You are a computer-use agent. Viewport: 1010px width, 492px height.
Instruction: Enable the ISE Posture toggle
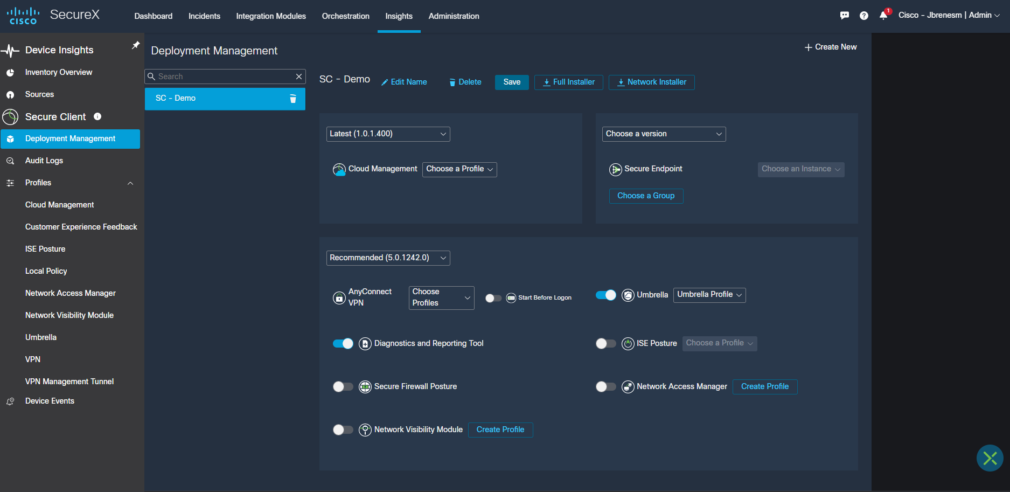point(606,344)
